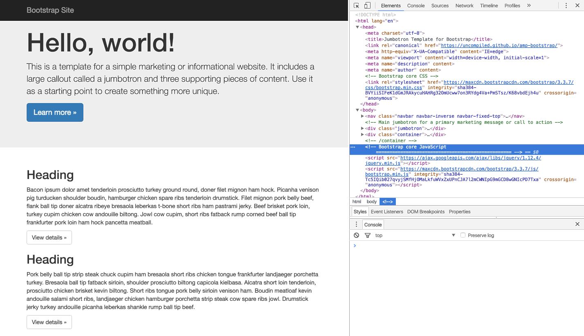Select the 'Main jumbotron' comment node

(464, 122)
